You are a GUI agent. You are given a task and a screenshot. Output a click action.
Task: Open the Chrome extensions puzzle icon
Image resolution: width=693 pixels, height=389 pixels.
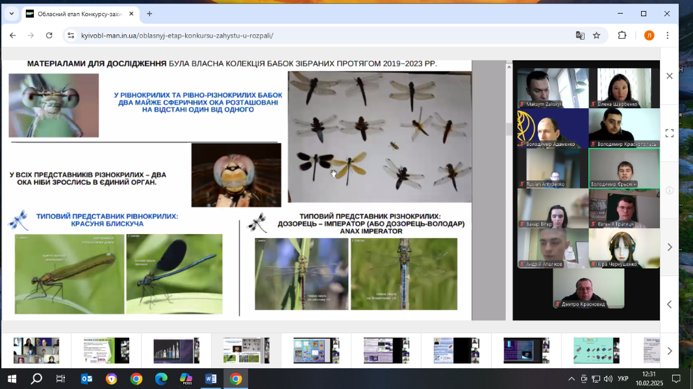point(622,36)
